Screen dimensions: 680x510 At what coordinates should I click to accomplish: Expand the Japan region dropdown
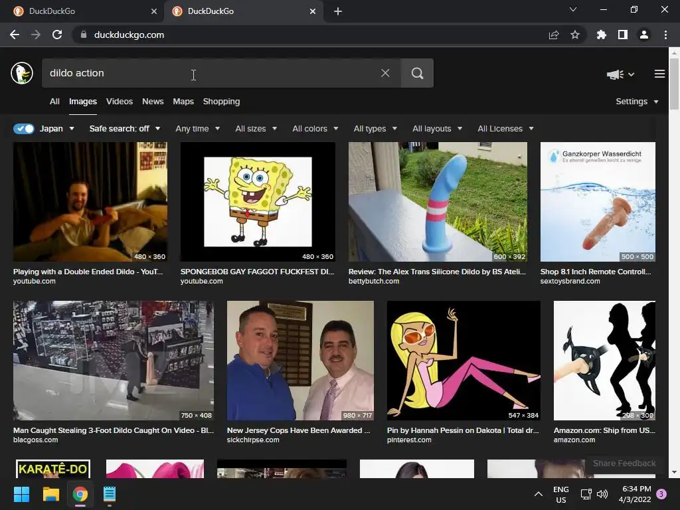[57, 129]
